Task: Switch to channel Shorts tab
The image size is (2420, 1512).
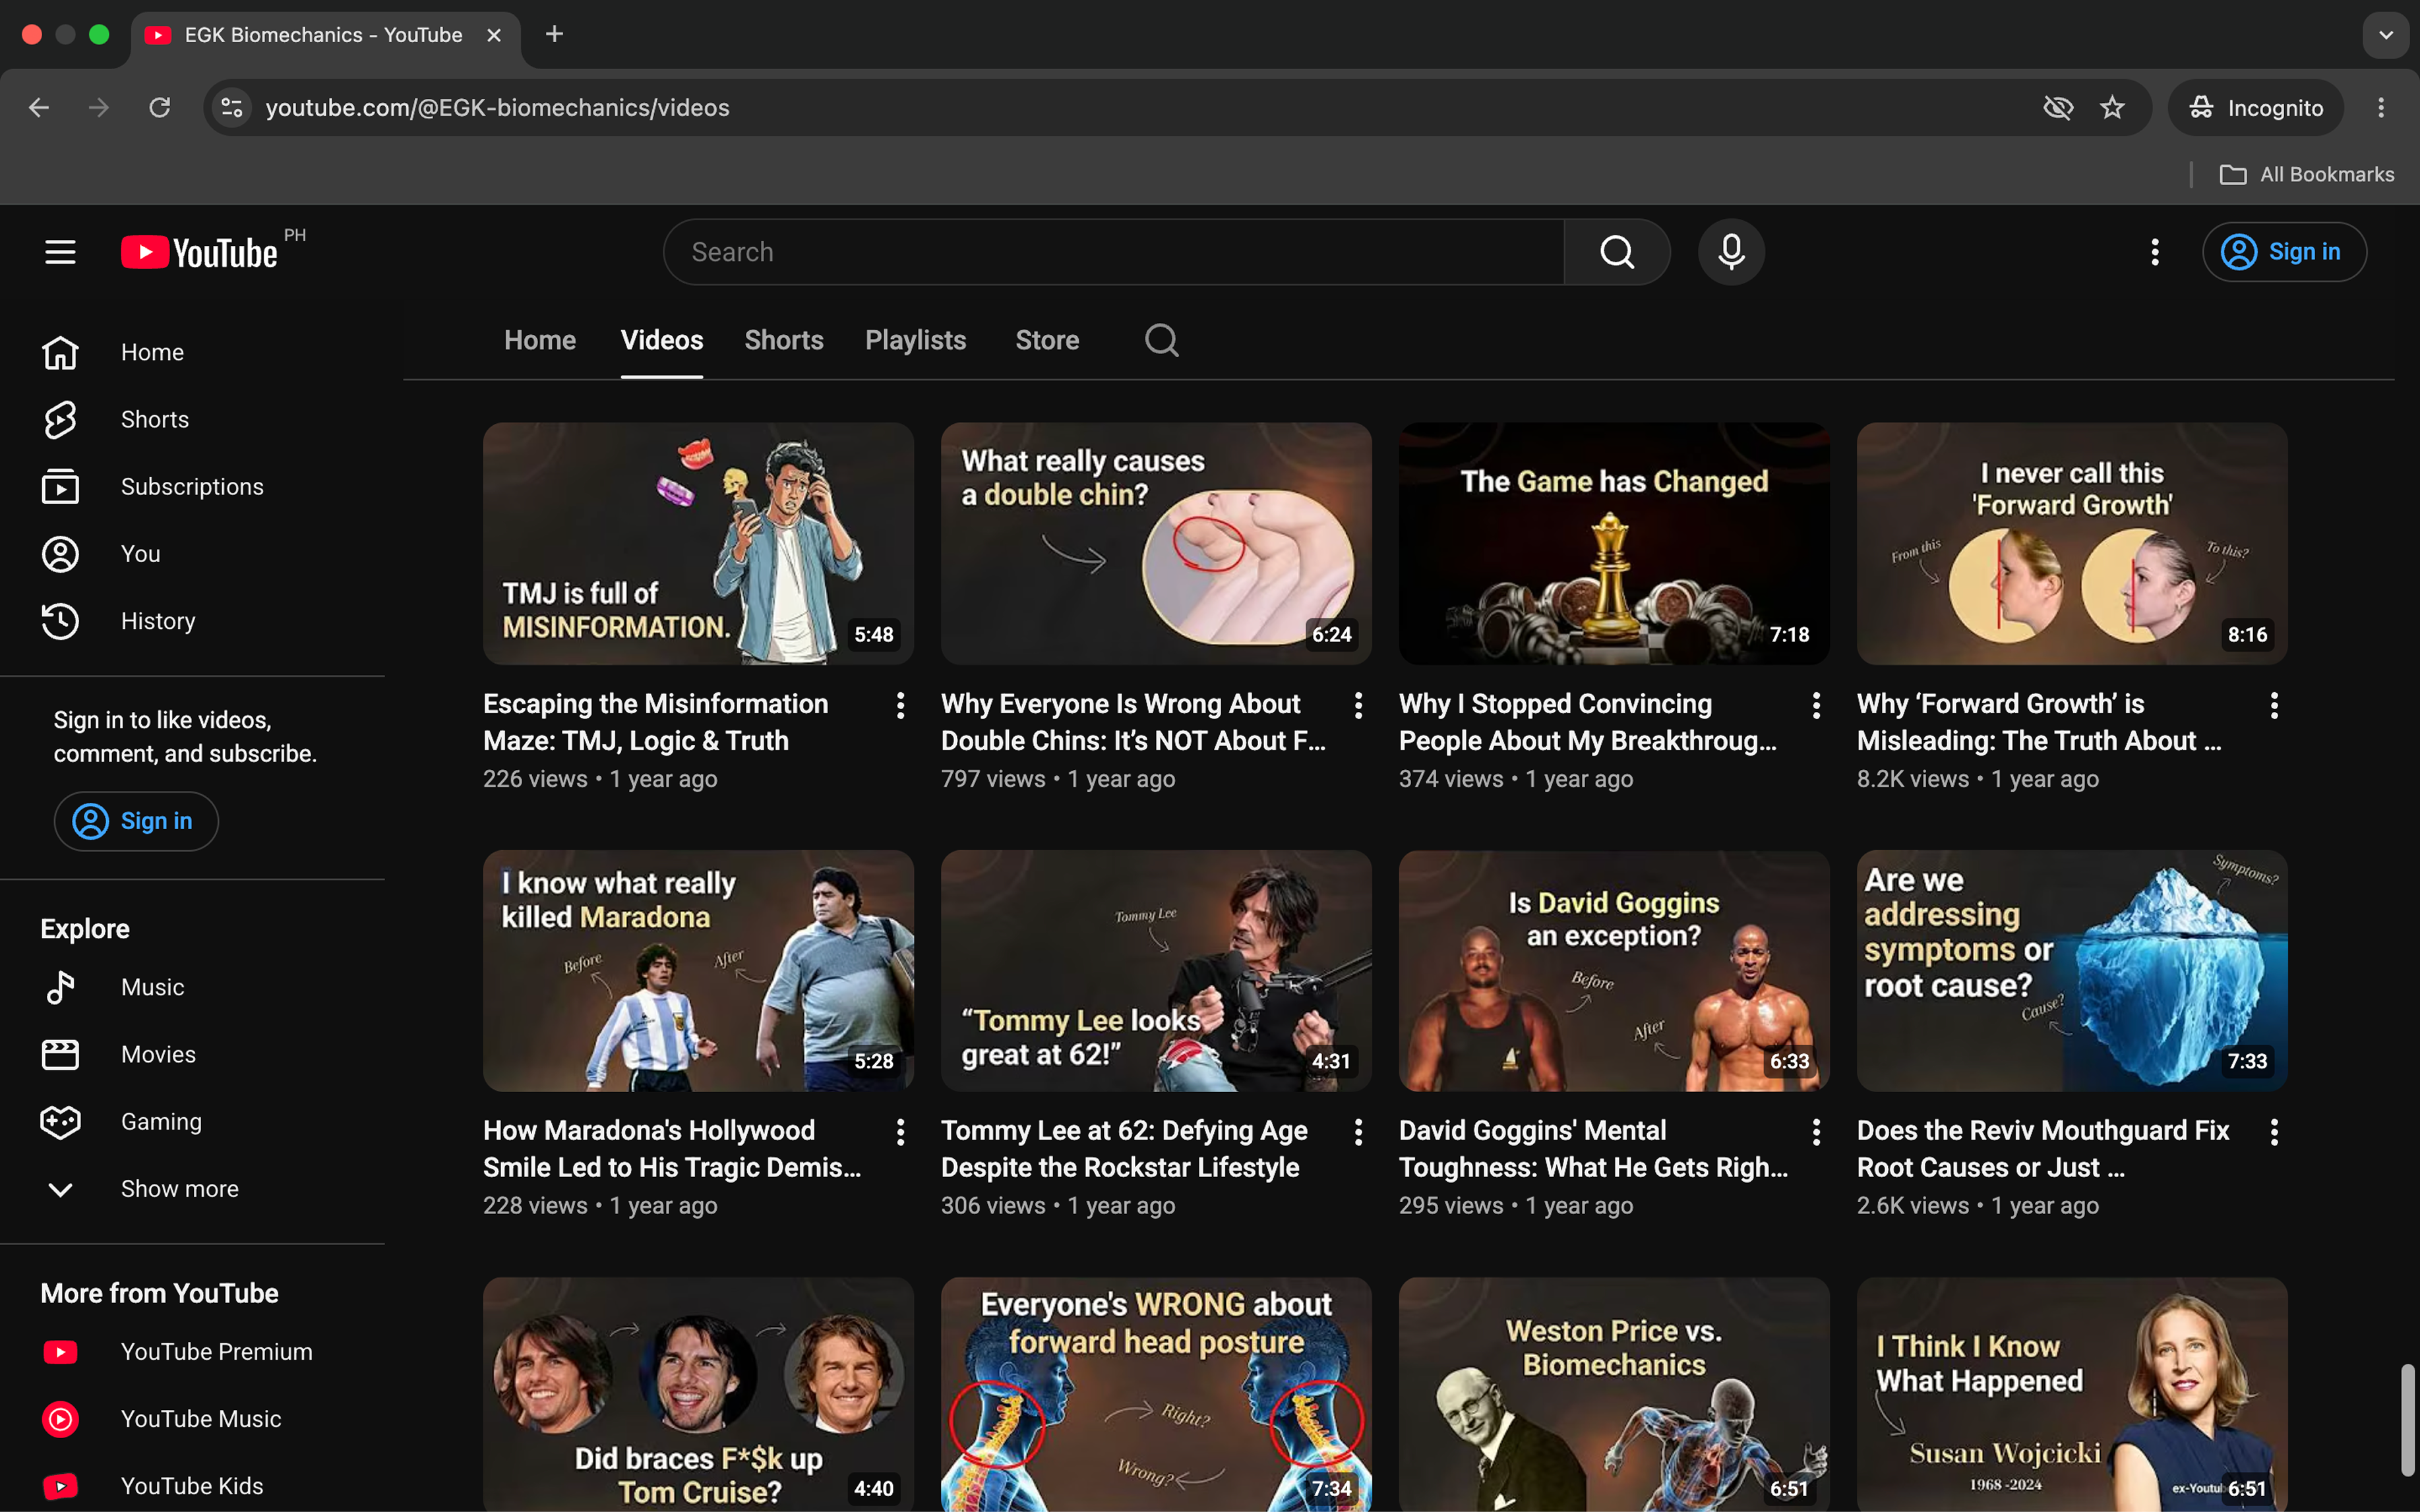Action: click(783, 340)
